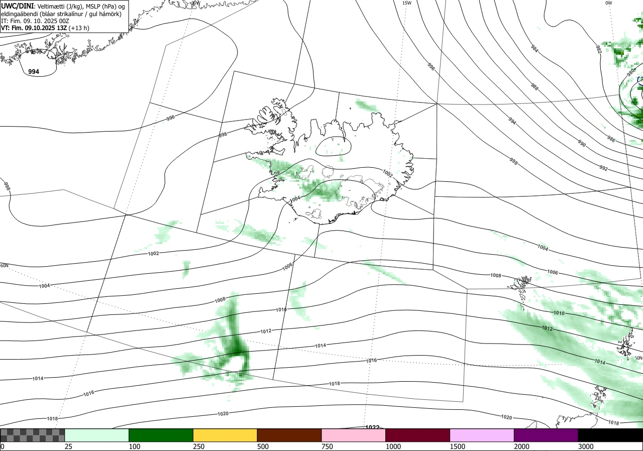Choose the pink 750–1000 legend swatch
643x451 pixels.
pos(354,435)
